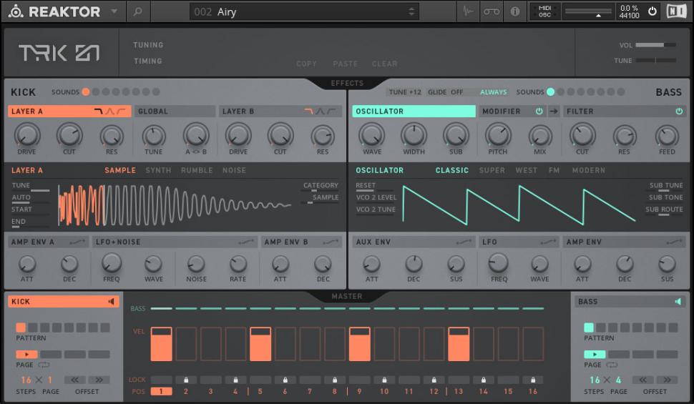Expand the Effects panel tab
Viewport: 694px width, 404px height.
[x=347, y=84]
